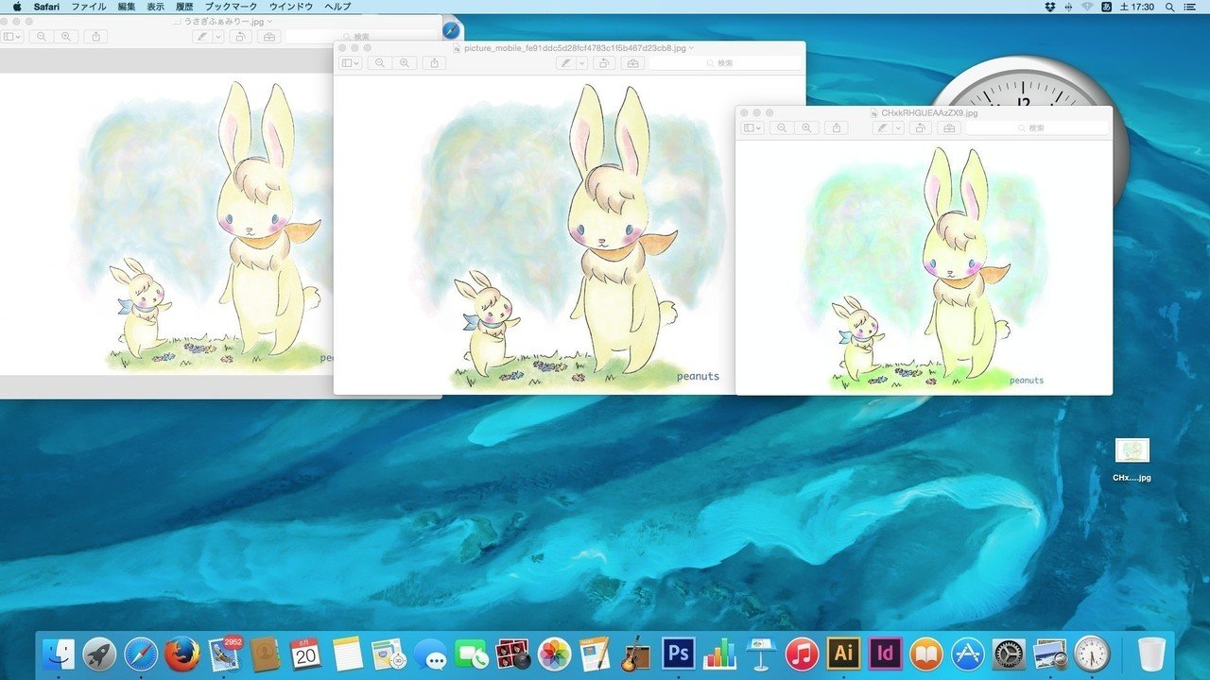1210x680 pixels.
Task: Rotate image in the うさぎふぁみりー.jpg window
Action: [240, 37]
